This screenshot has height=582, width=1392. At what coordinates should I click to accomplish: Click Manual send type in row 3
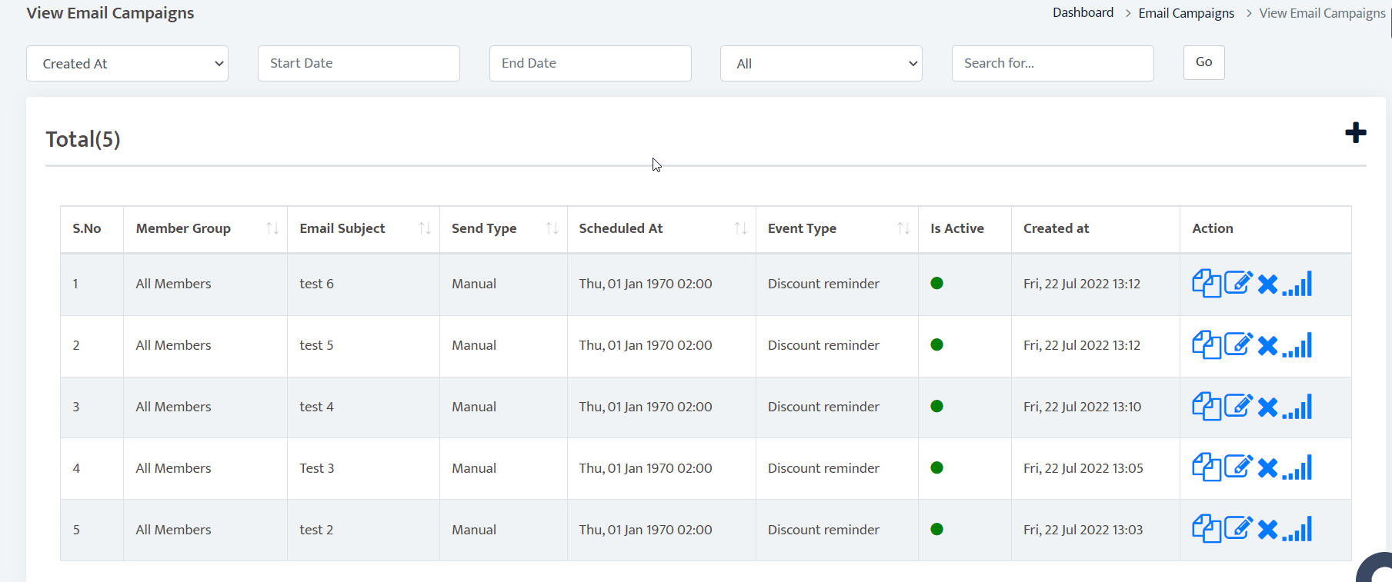(474, 407)
